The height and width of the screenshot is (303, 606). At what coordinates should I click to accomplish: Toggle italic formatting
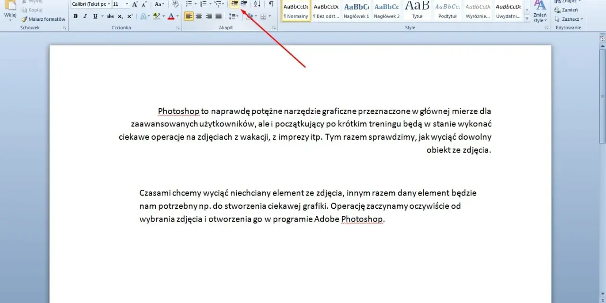[x=85, y=16]
